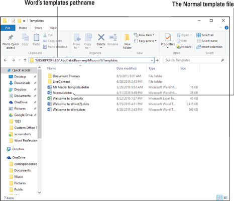Collapse the ribbon with chevron

[220, 28]
